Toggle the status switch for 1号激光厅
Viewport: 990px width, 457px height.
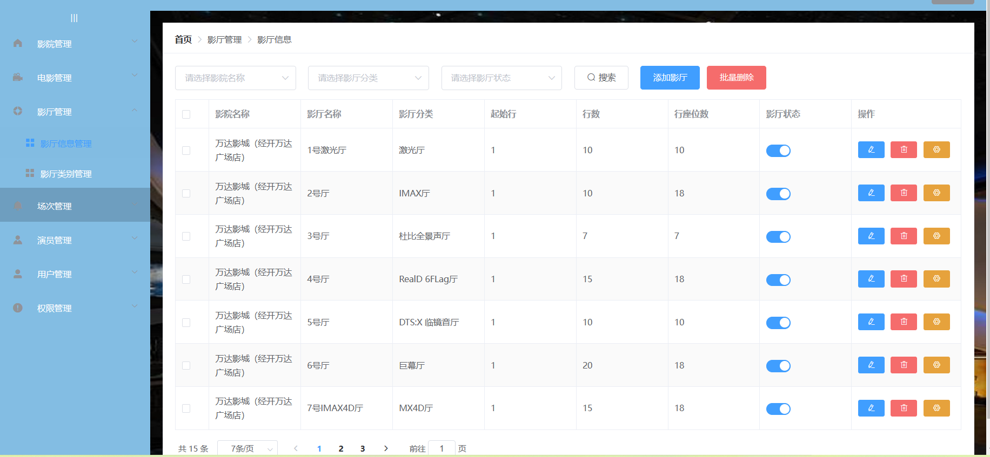coord(778,151)
